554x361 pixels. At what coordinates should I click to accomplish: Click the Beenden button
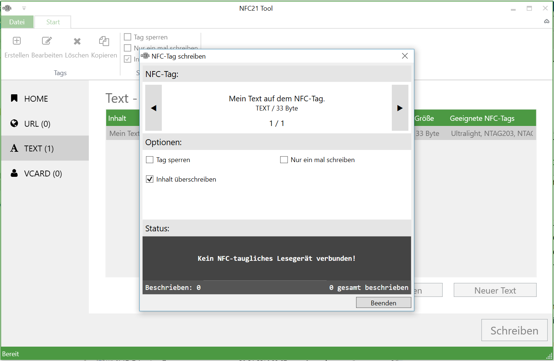(383, 302)
